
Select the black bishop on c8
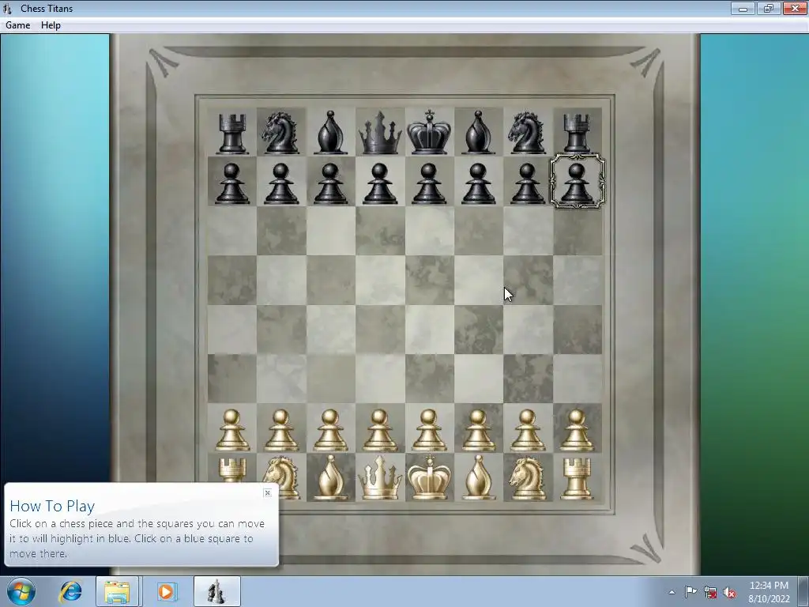point(330,133)
